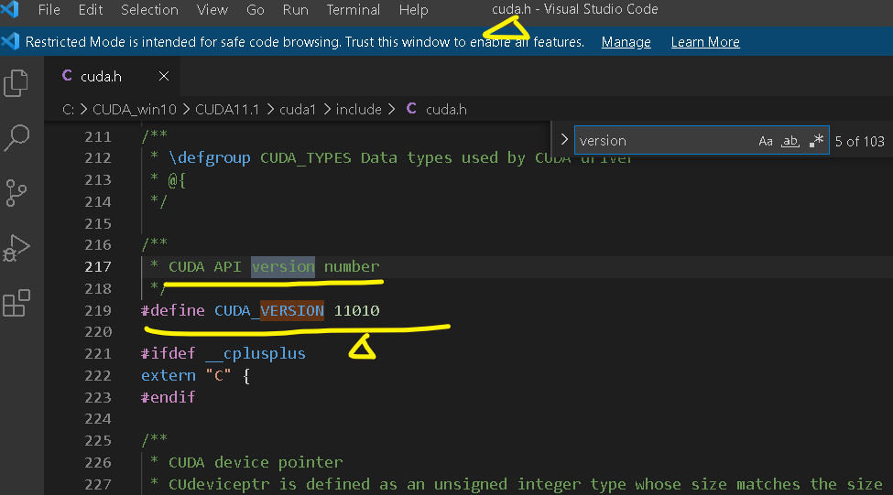The height and width of the screenshot is (495, 893).
Task: Open the Selection menu
Action: click(149, 10)
